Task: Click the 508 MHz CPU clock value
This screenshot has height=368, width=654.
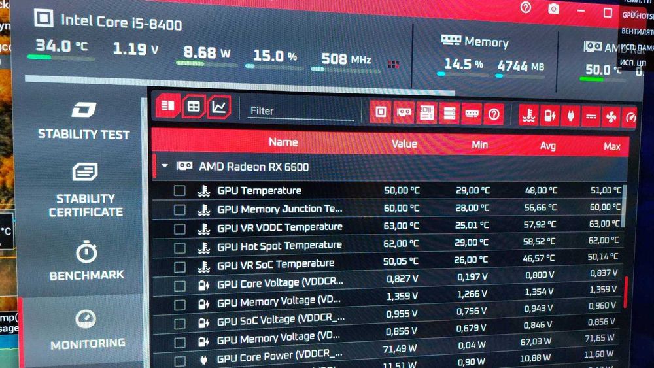Action: click(346, 59)
